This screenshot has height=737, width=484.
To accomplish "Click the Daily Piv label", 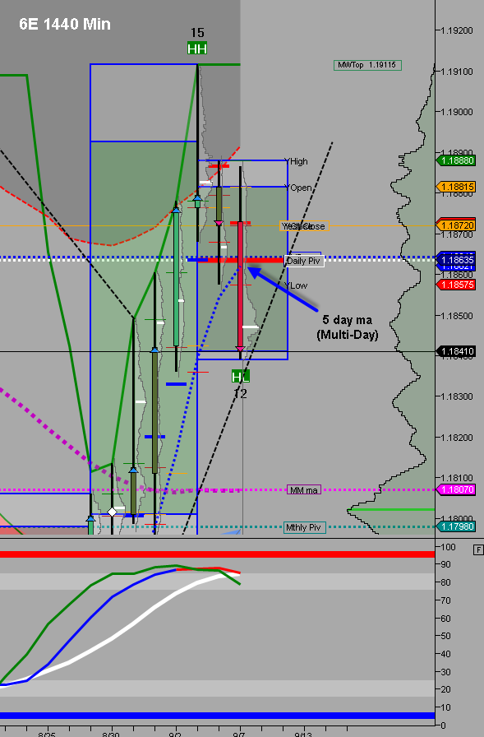I will click(304, 261).
